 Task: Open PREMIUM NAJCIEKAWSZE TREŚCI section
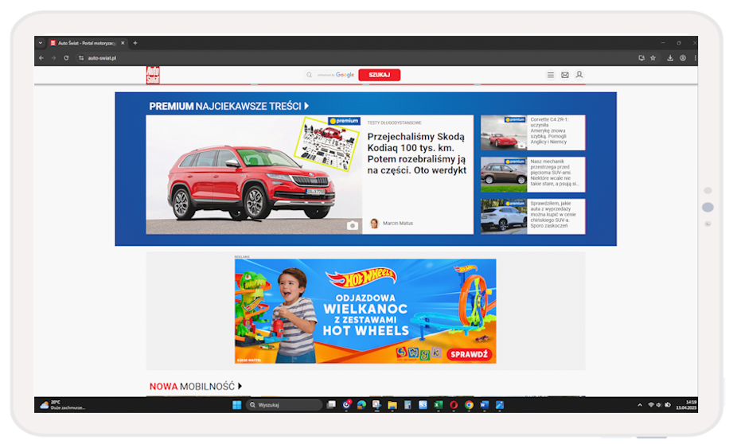pyautogui.click(x=225, y=107)
